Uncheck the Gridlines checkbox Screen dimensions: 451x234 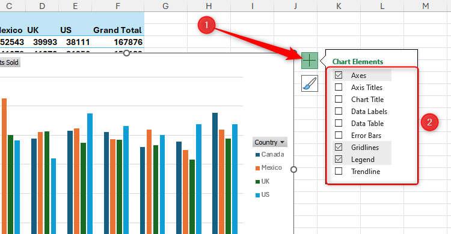(339, 147)
